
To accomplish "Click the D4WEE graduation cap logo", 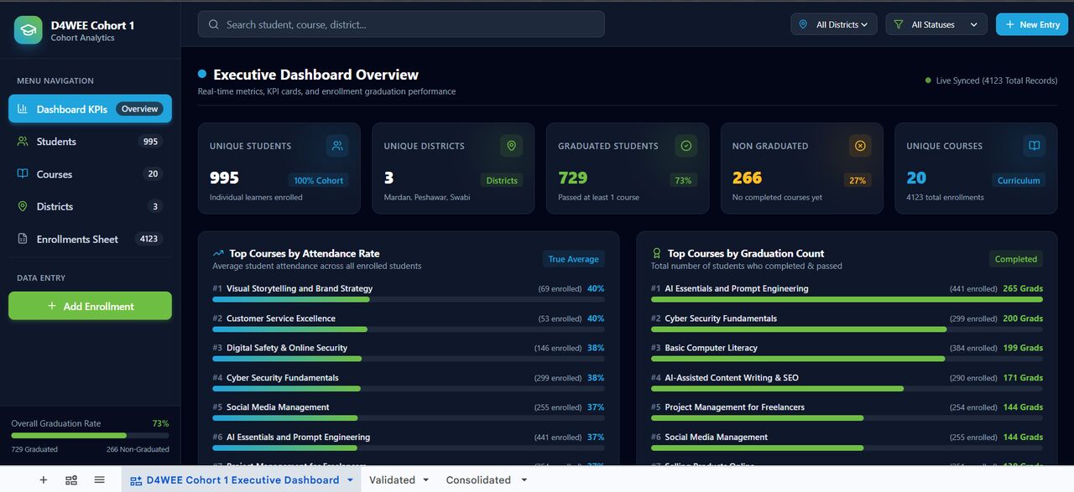I will click(29, 30).
